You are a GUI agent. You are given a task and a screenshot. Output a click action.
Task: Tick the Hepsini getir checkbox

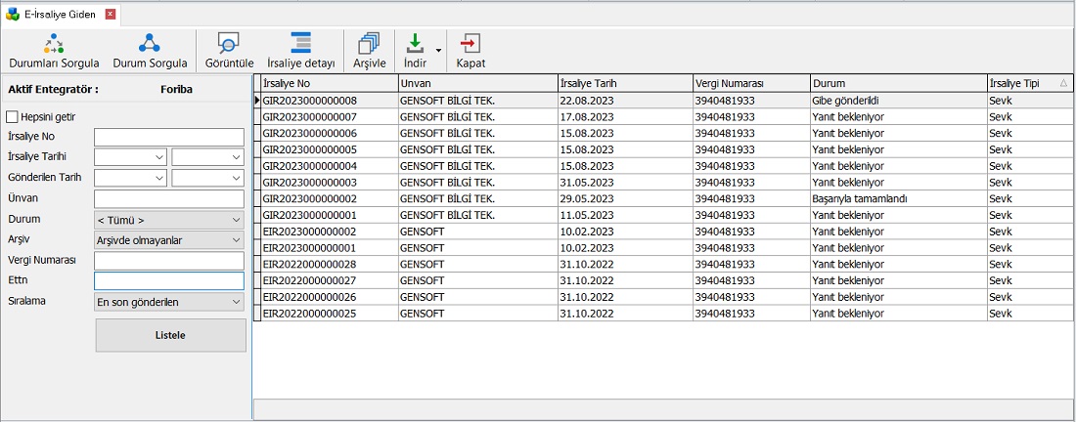12,117
